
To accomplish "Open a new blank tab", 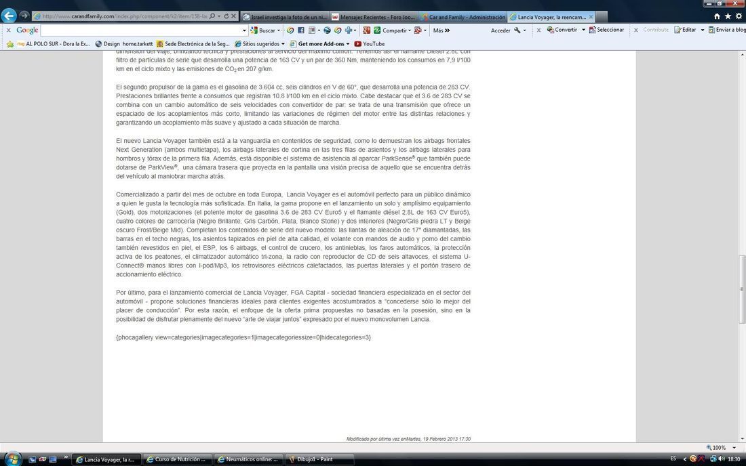I will [602, 17].
